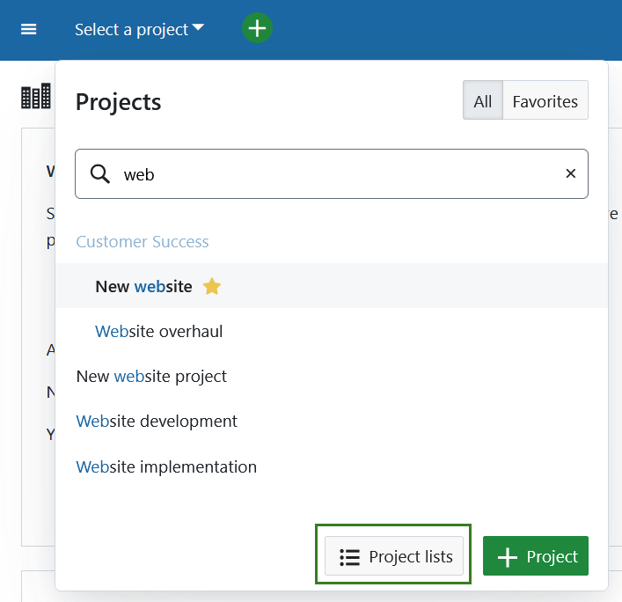Open Website implementation project
This screenshot has width=622, height=602.
[166, 466]
